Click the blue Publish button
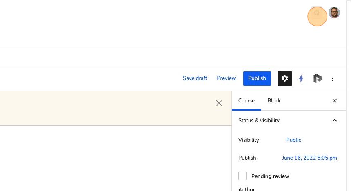This screenshot has height=191, width=351. tap(257, 78)
